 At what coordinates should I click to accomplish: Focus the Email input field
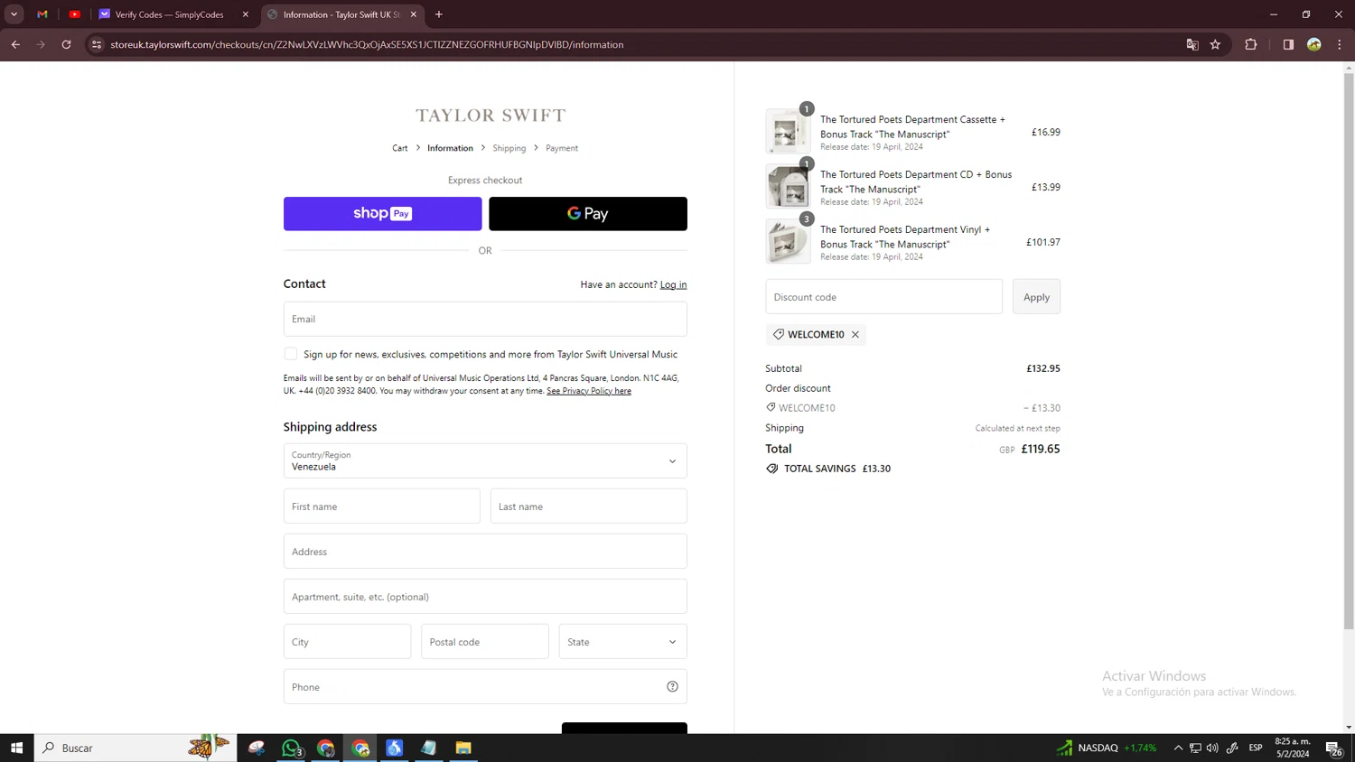click(485, 319)
